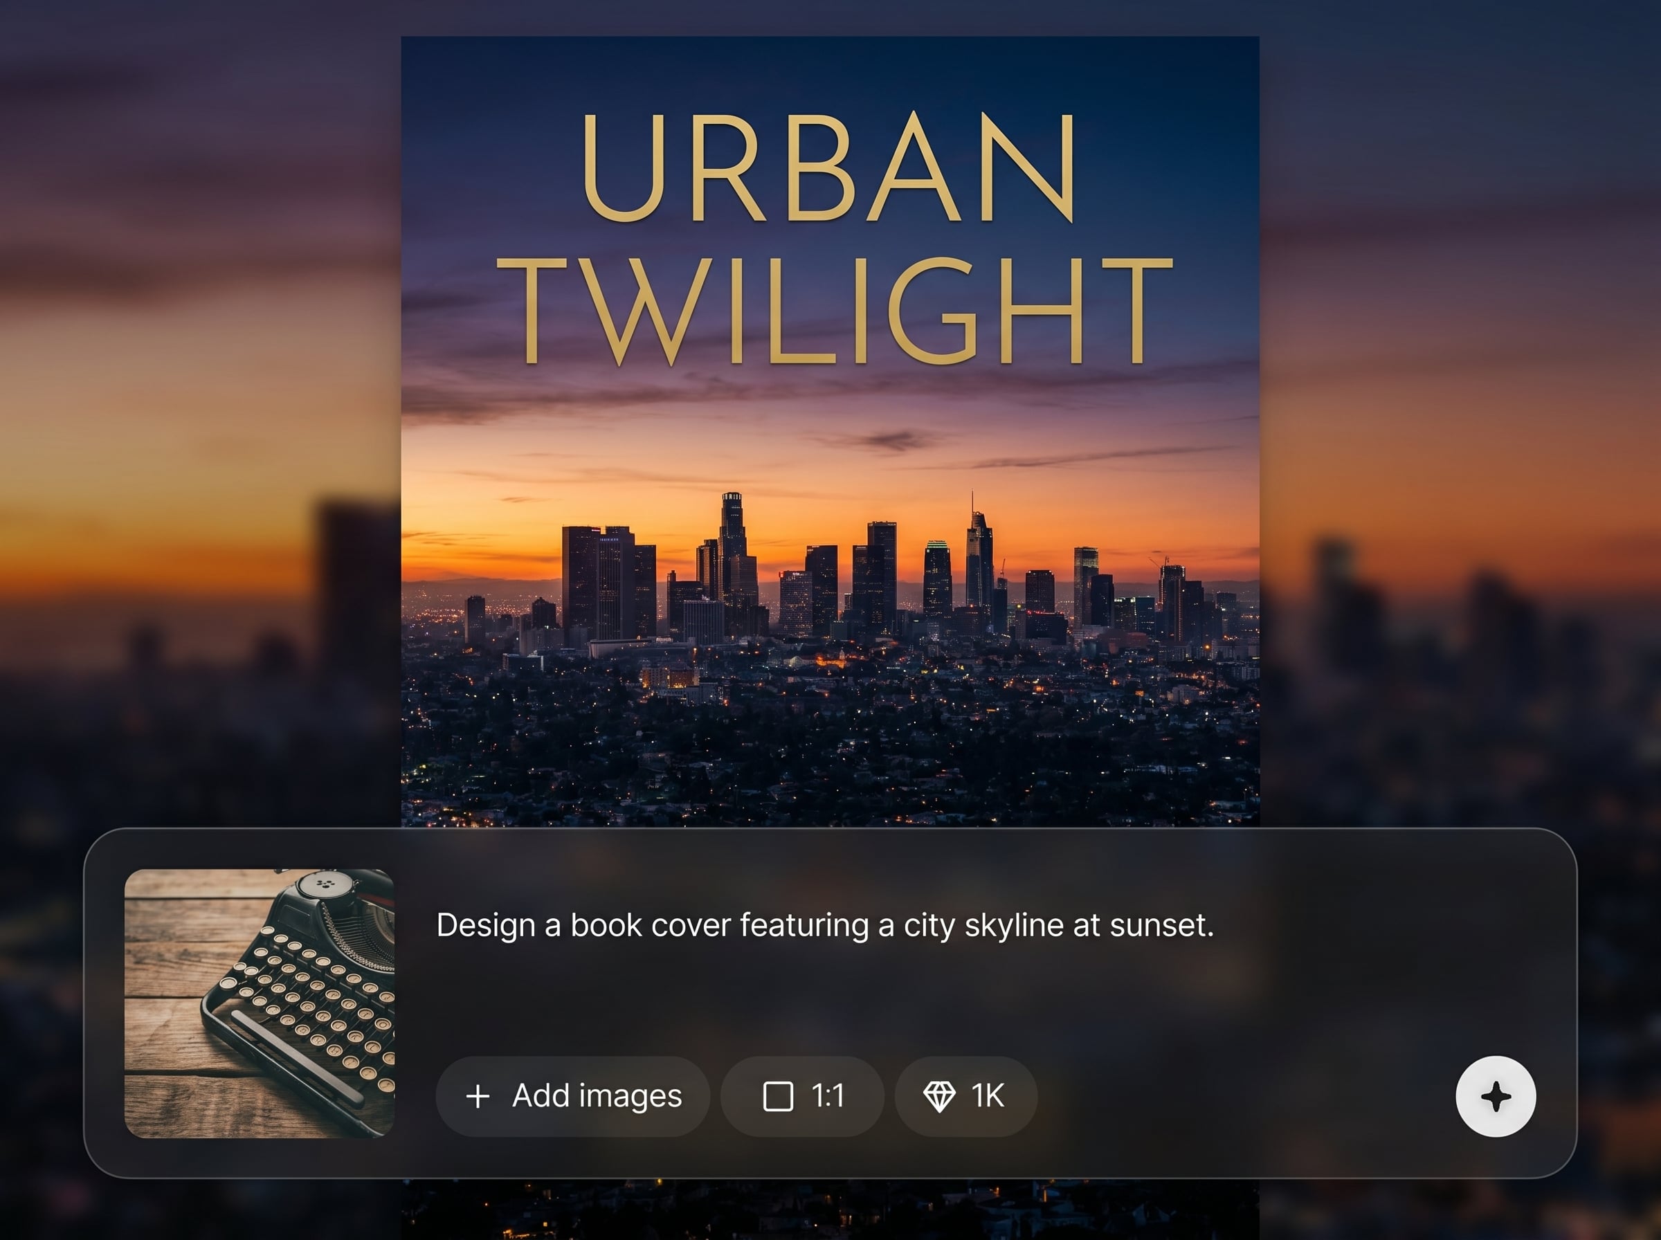Viewport: 1661px width, 1240px height.
Task: Open the 1K resolution selector
Action: (x=966, y=1096)
